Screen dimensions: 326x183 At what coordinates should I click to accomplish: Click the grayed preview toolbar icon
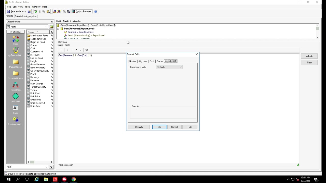[64, 11]
